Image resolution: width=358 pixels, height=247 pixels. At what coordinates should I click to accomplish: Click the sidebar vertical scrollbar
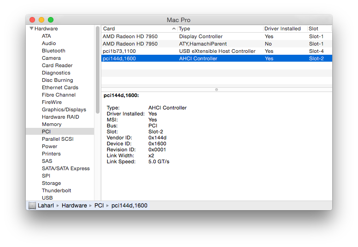(98, 70)
